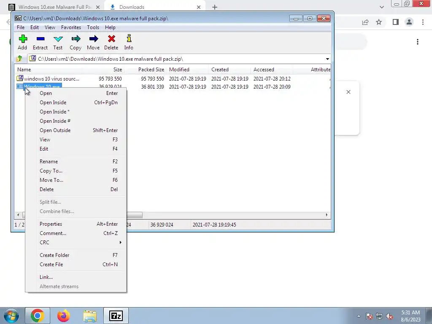This screenshot has width=432, height=324.
Task: Switch to Windows 10.exe Malware browser tab
Action: [x=55, y=7]
